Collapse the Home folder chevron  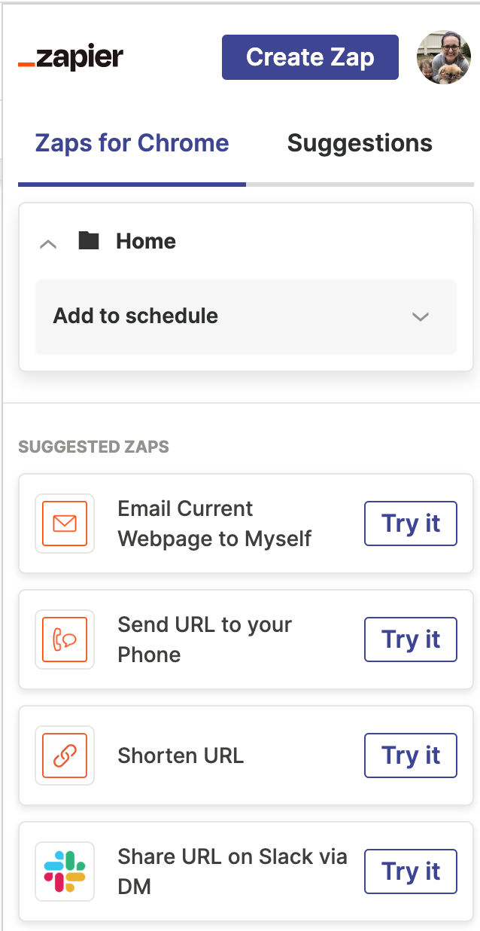pyautogui.click(x=48, y=243)
